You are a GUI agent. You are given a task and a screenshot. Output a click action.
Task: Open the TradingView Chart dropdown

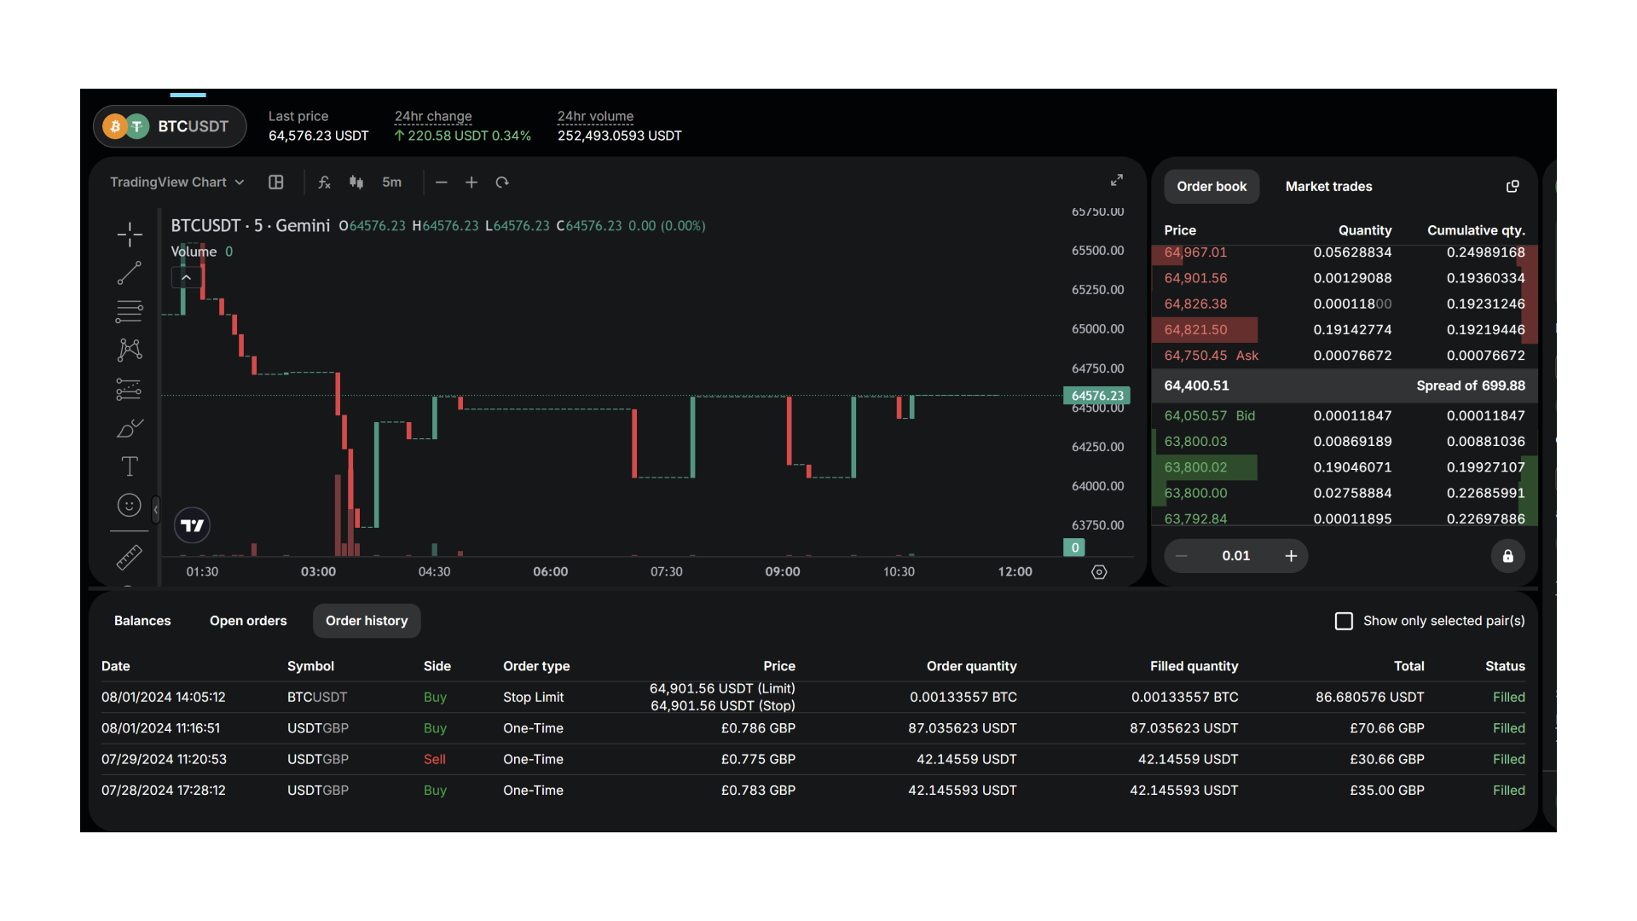click(x=176, y=182)
